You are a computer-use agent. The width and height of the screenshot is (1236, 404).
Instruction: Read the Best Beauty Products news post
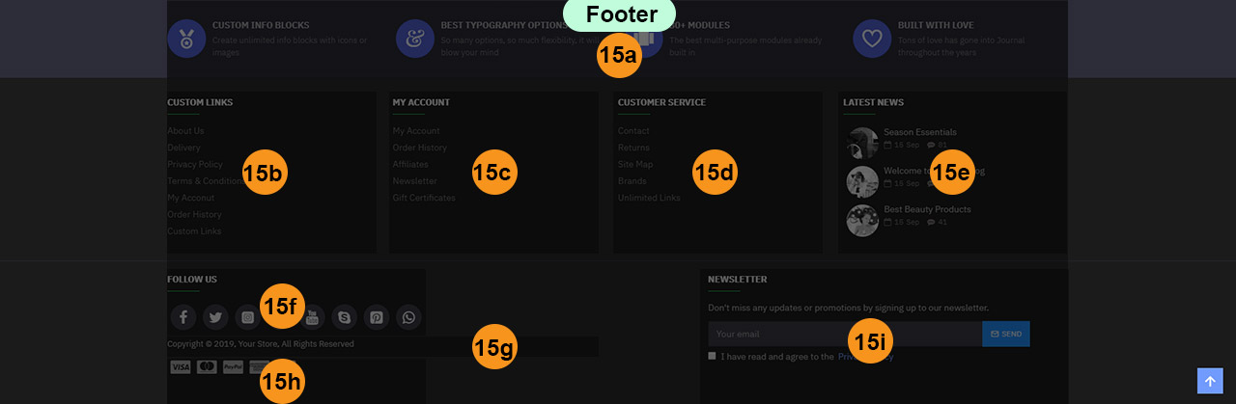928,209
